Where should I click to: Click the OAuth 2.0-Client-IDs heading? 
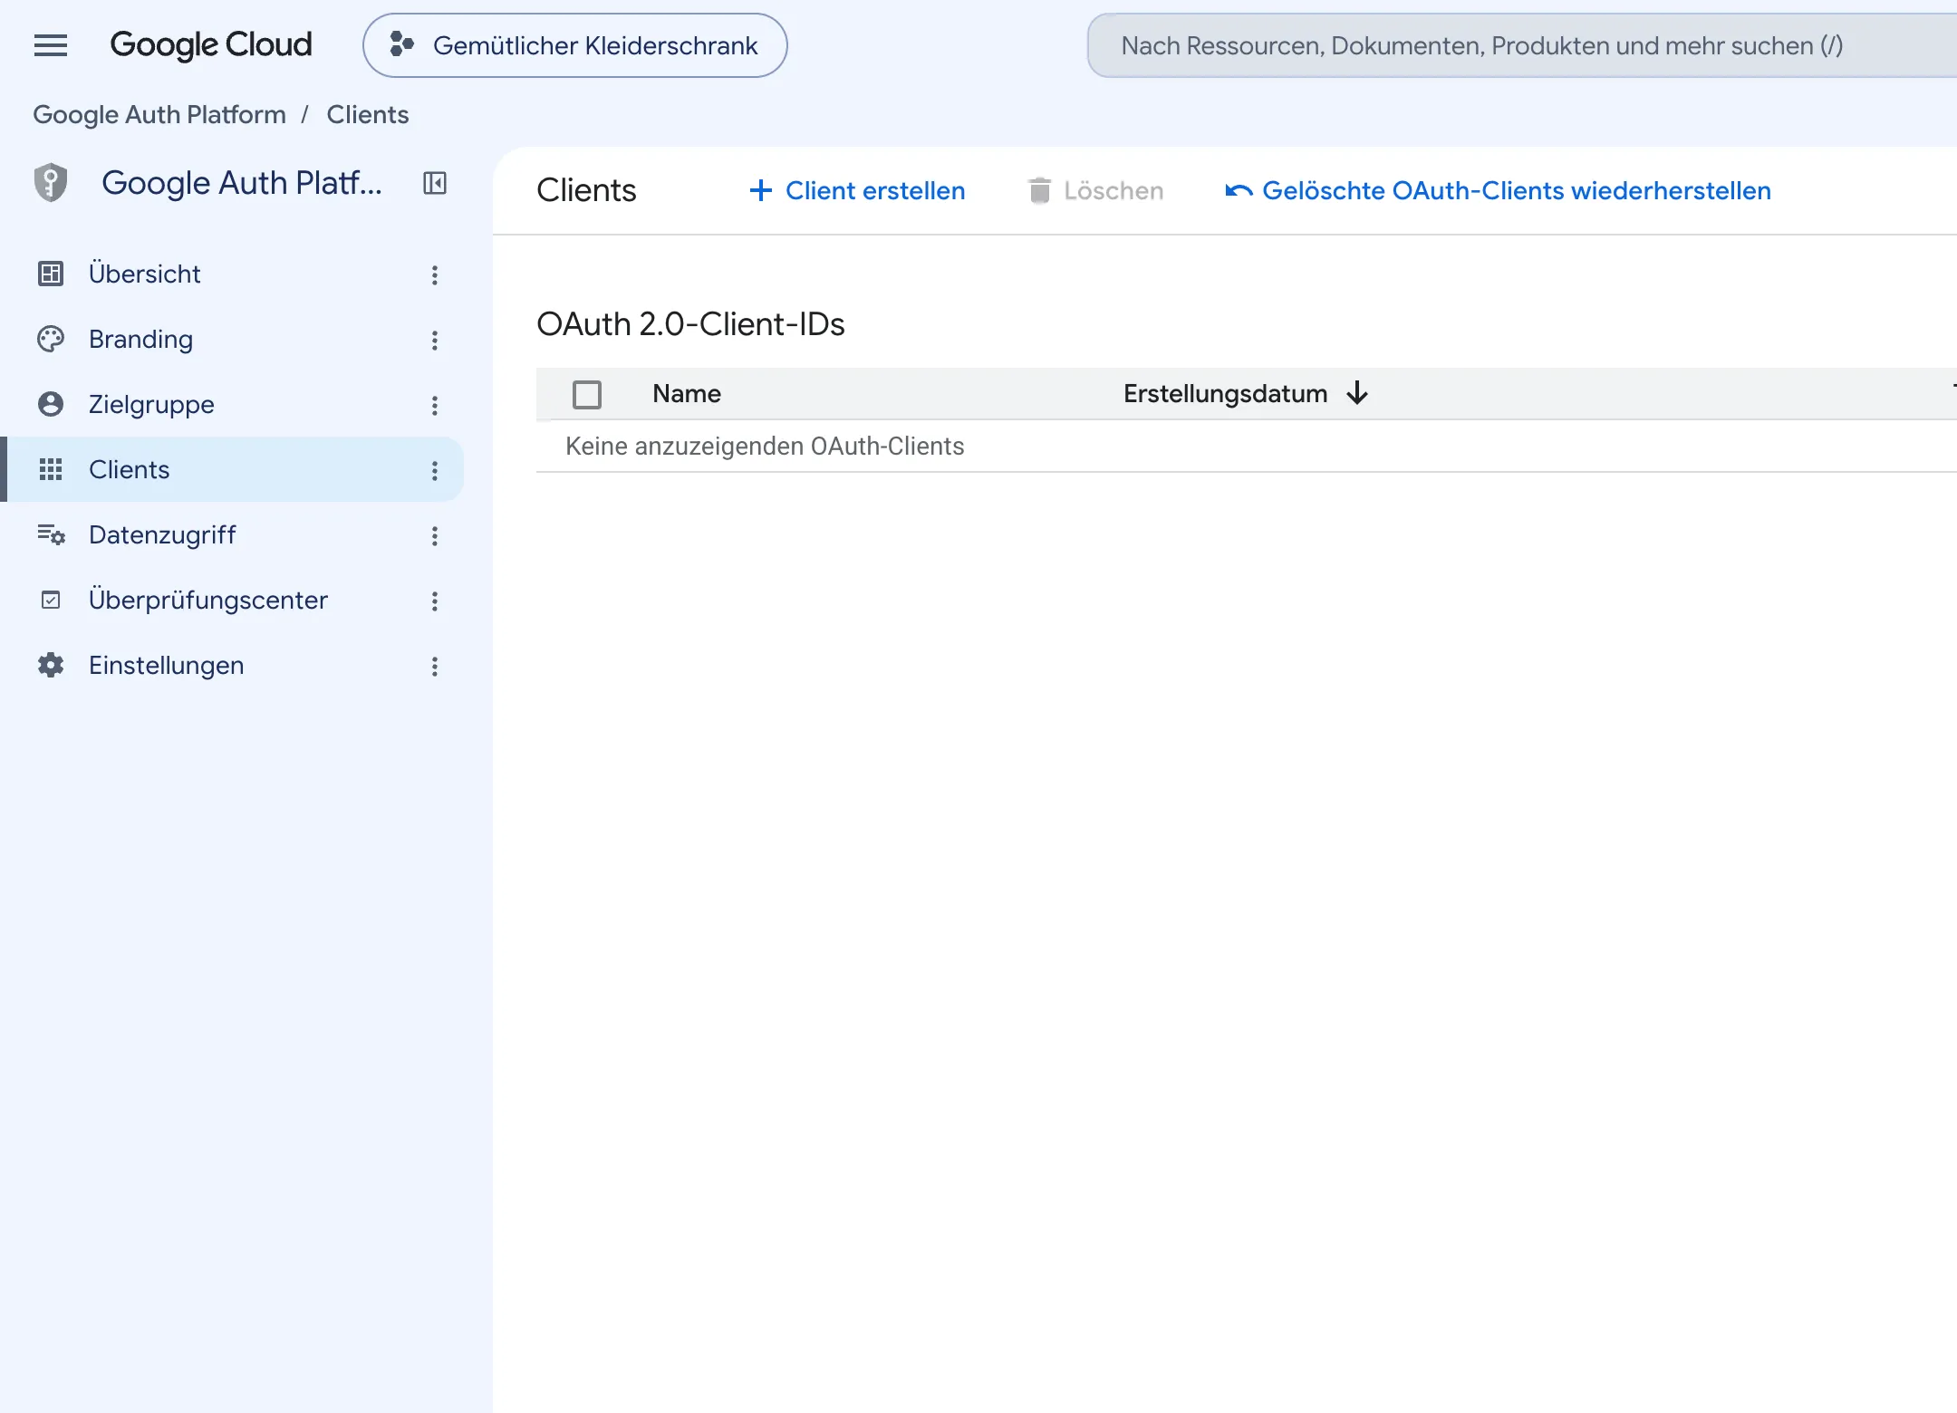coord(690,323)
